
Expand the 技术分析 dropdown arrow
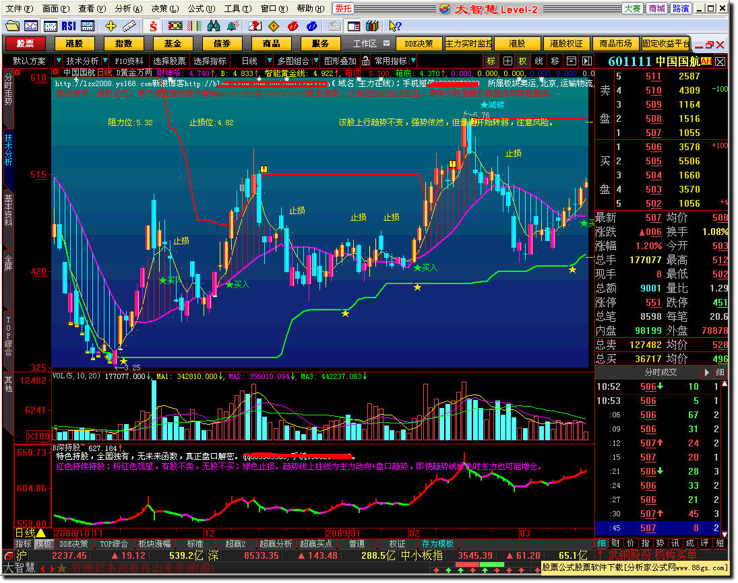point(105,61)
